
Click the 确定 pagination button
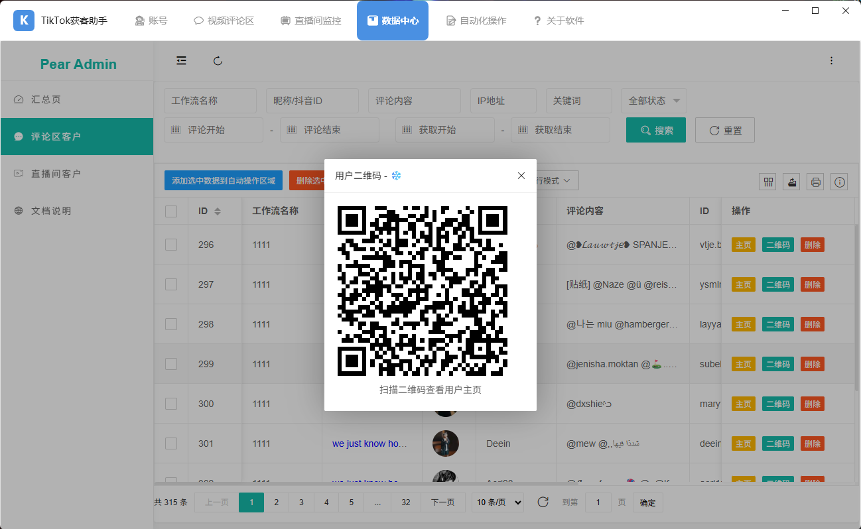tap(647, 502)
